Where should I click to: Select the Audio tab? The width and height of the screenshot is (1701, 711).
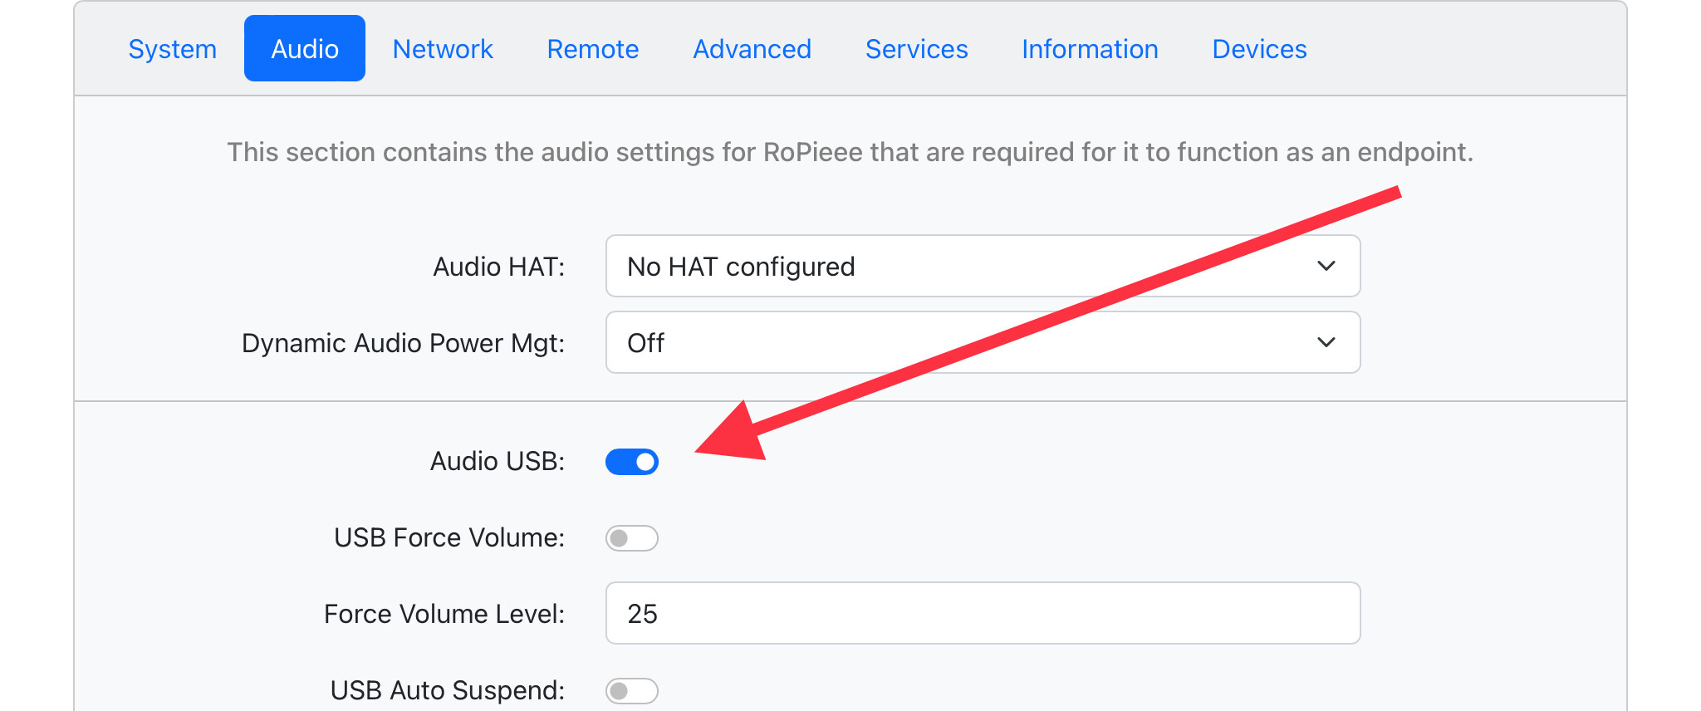305,49
